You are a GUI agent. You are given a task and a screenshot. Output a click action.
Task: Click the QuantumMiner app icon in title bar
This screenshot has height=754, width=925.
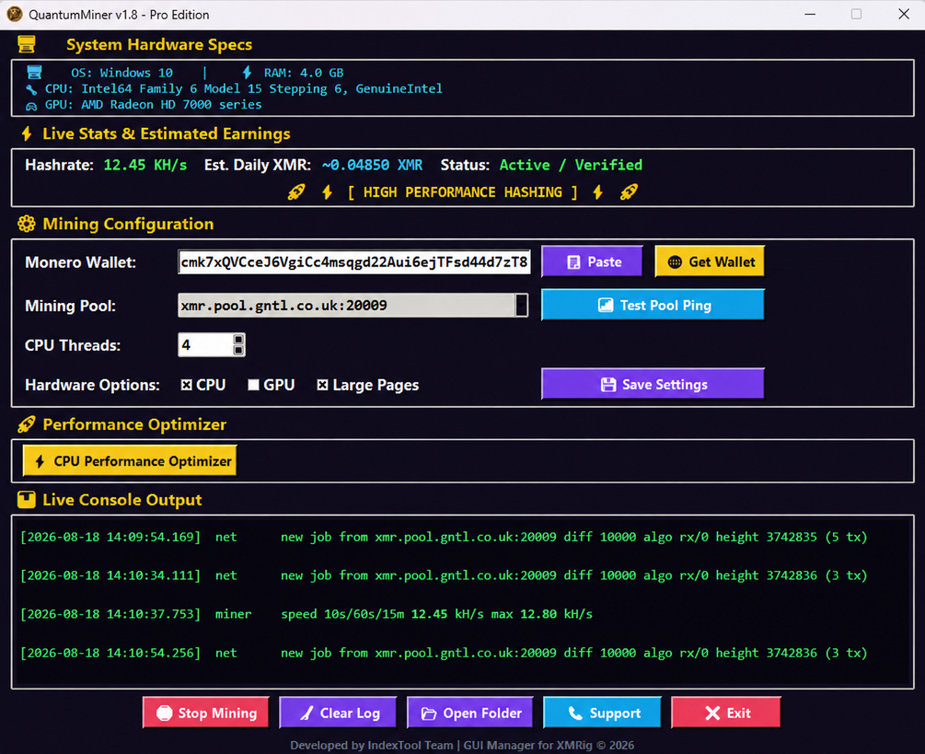(x=14, y=14)
